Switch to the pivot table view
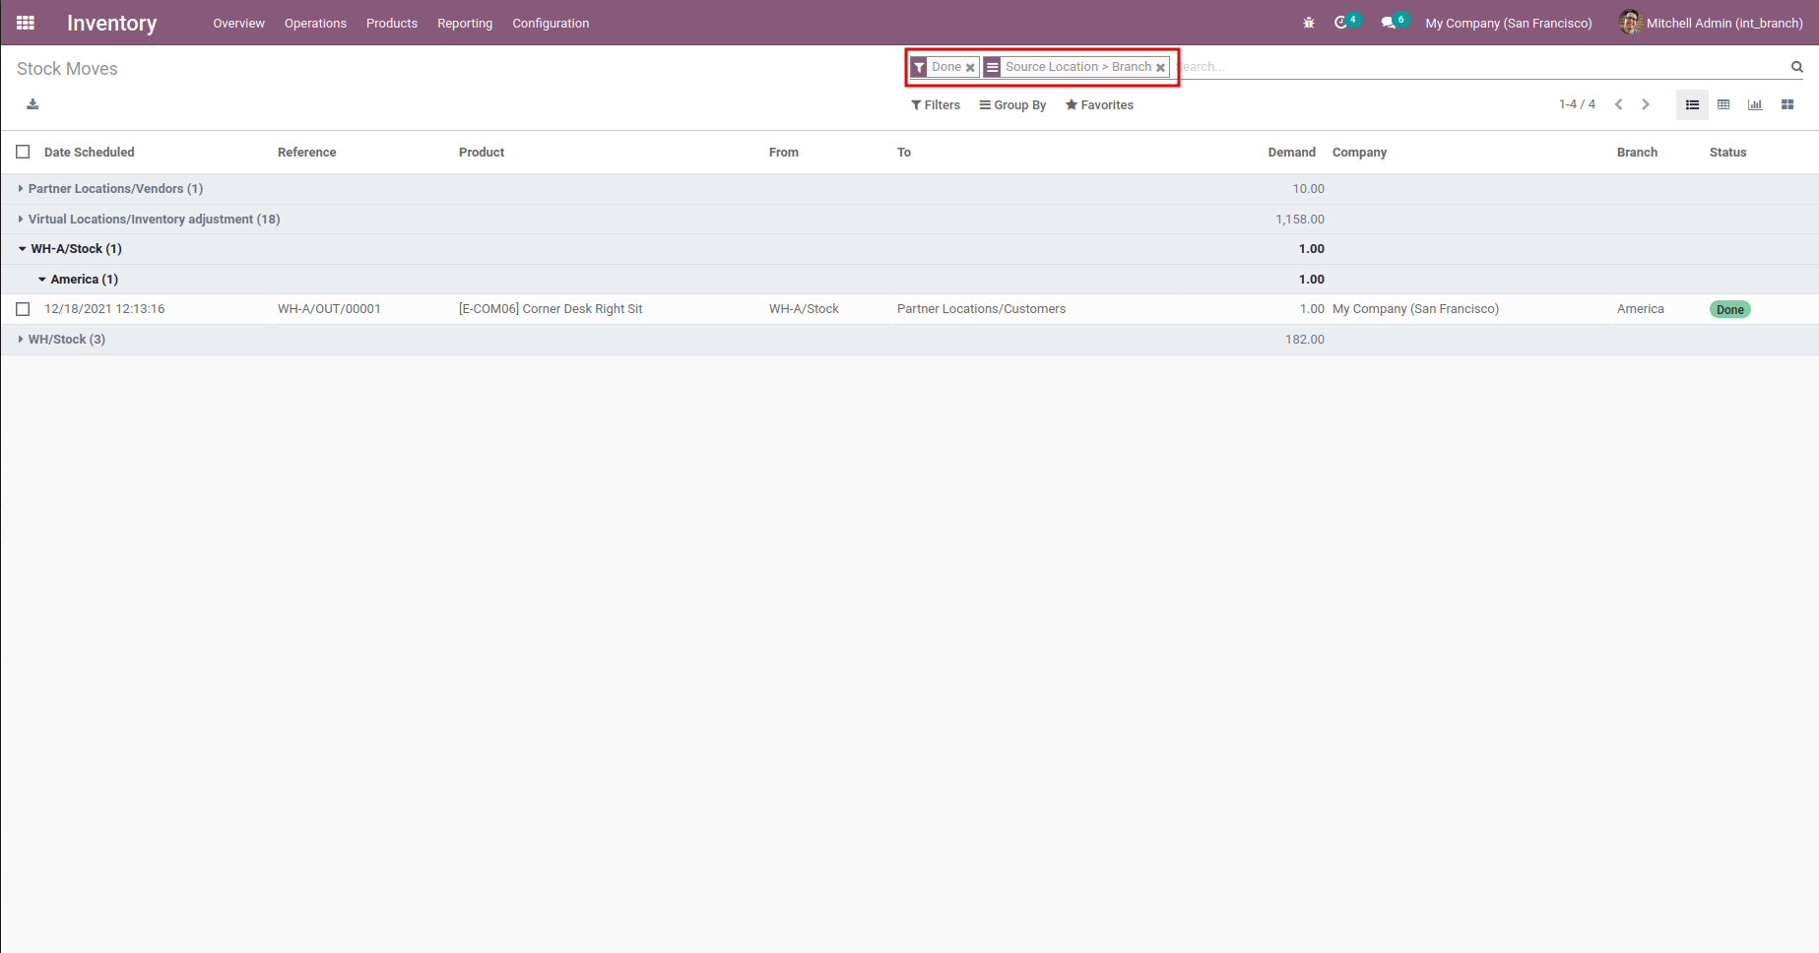The height and width of the screenshot is (953, 1819). [x=1723, y=104]
